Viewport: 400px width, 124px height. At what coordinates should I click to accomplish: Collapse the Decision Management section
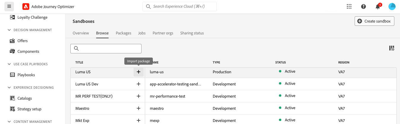(9, 30)
